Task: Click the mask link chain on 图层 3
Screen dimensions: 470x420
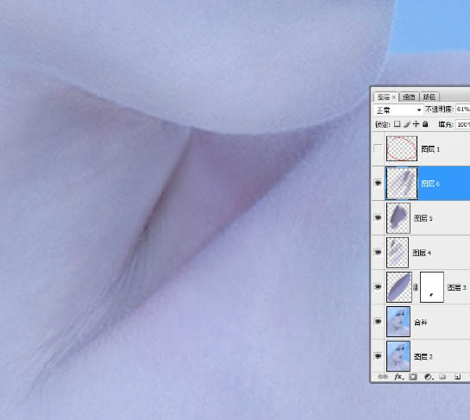Action: coord(416,287)
